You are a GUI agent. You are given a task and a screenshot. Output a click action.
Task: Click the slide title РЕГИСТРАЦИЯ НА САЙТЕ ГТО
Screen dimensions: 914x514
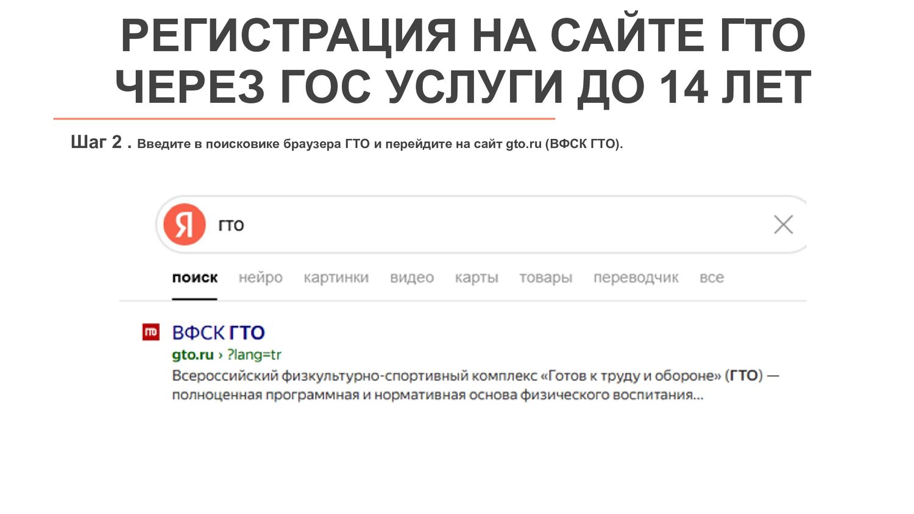pos(463,35)
